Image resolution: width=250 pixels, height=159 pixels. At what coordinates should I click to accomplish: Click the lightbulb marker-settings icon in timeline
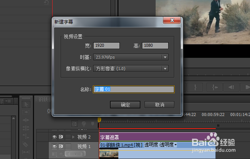click(84, 124)
